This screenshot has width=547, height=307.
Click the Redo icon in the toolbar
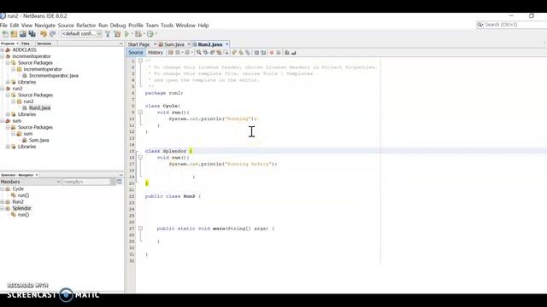(x=53, y=34)
